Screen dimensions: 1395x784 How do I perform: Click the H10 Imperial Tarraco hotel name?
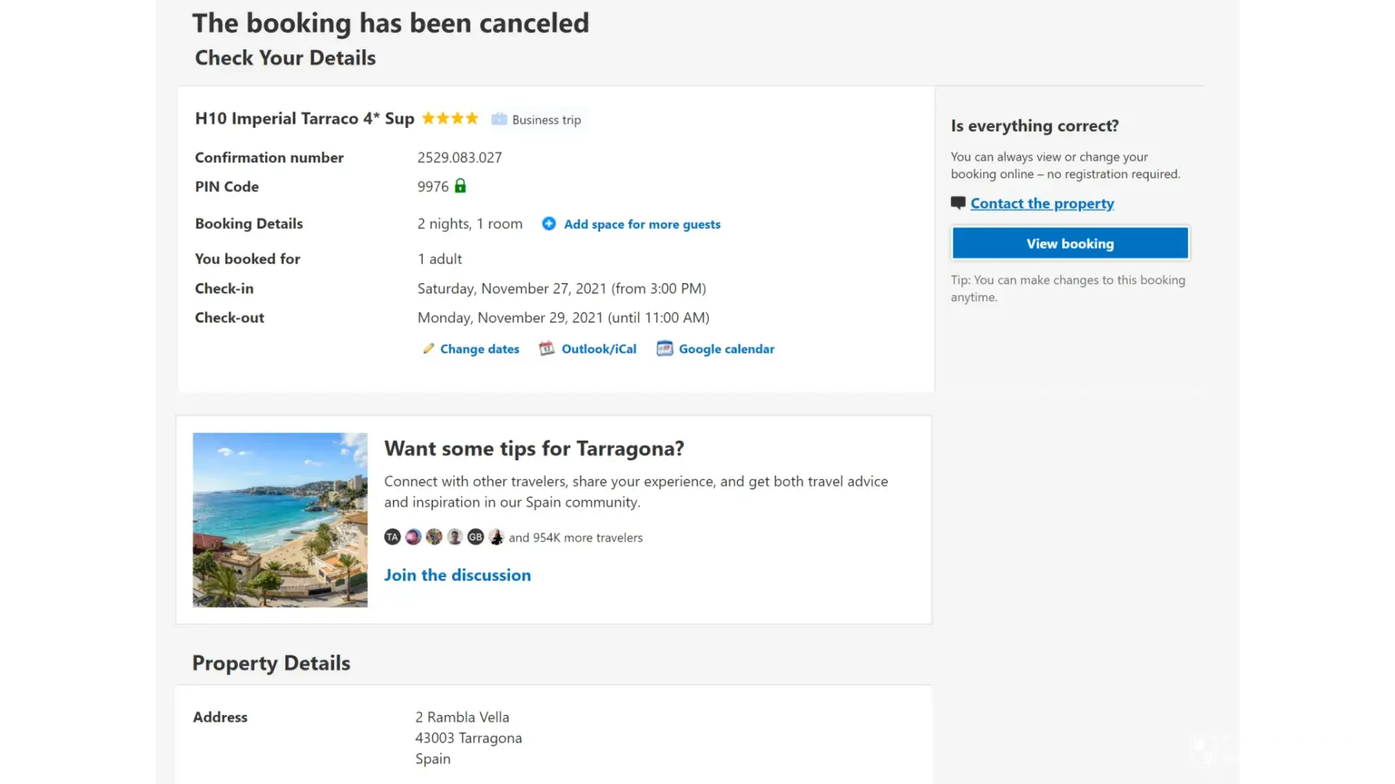tap(304, 118)
